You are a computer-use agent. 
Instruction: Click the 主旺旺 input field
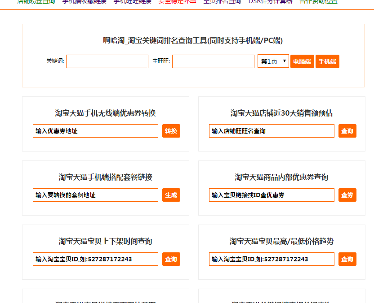(x=213, y=61)
